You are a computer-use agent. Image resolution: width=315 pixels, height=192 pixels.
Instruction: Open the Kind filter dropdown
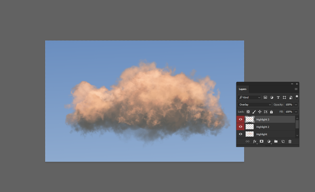pos(249,97)
